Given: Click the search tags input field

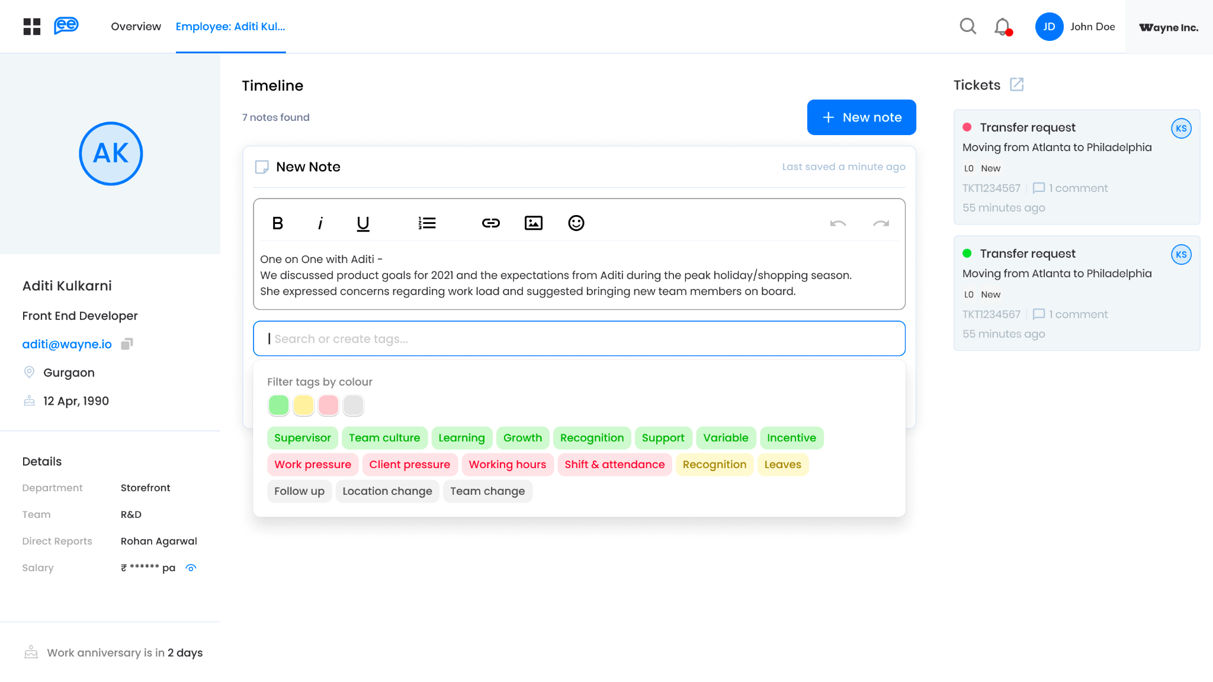Looking at the screenshot, I should [x=579, y=339].
